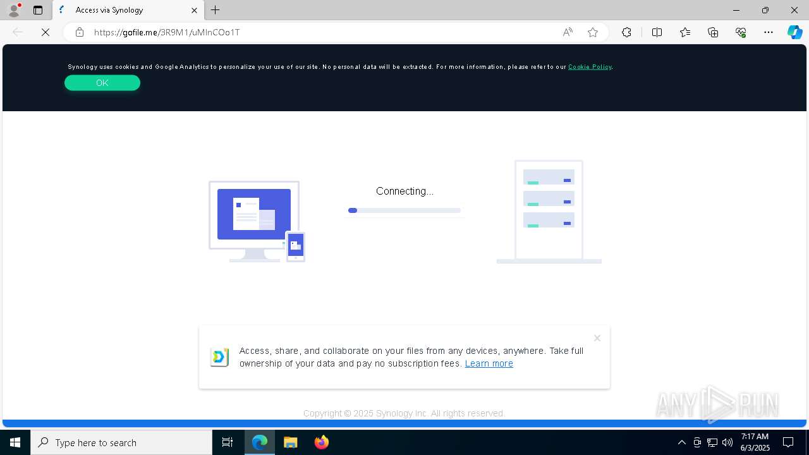The width and height of the screenshot is (809, 455).
Task: Open Task View on the taskbar
Action: 228,442
